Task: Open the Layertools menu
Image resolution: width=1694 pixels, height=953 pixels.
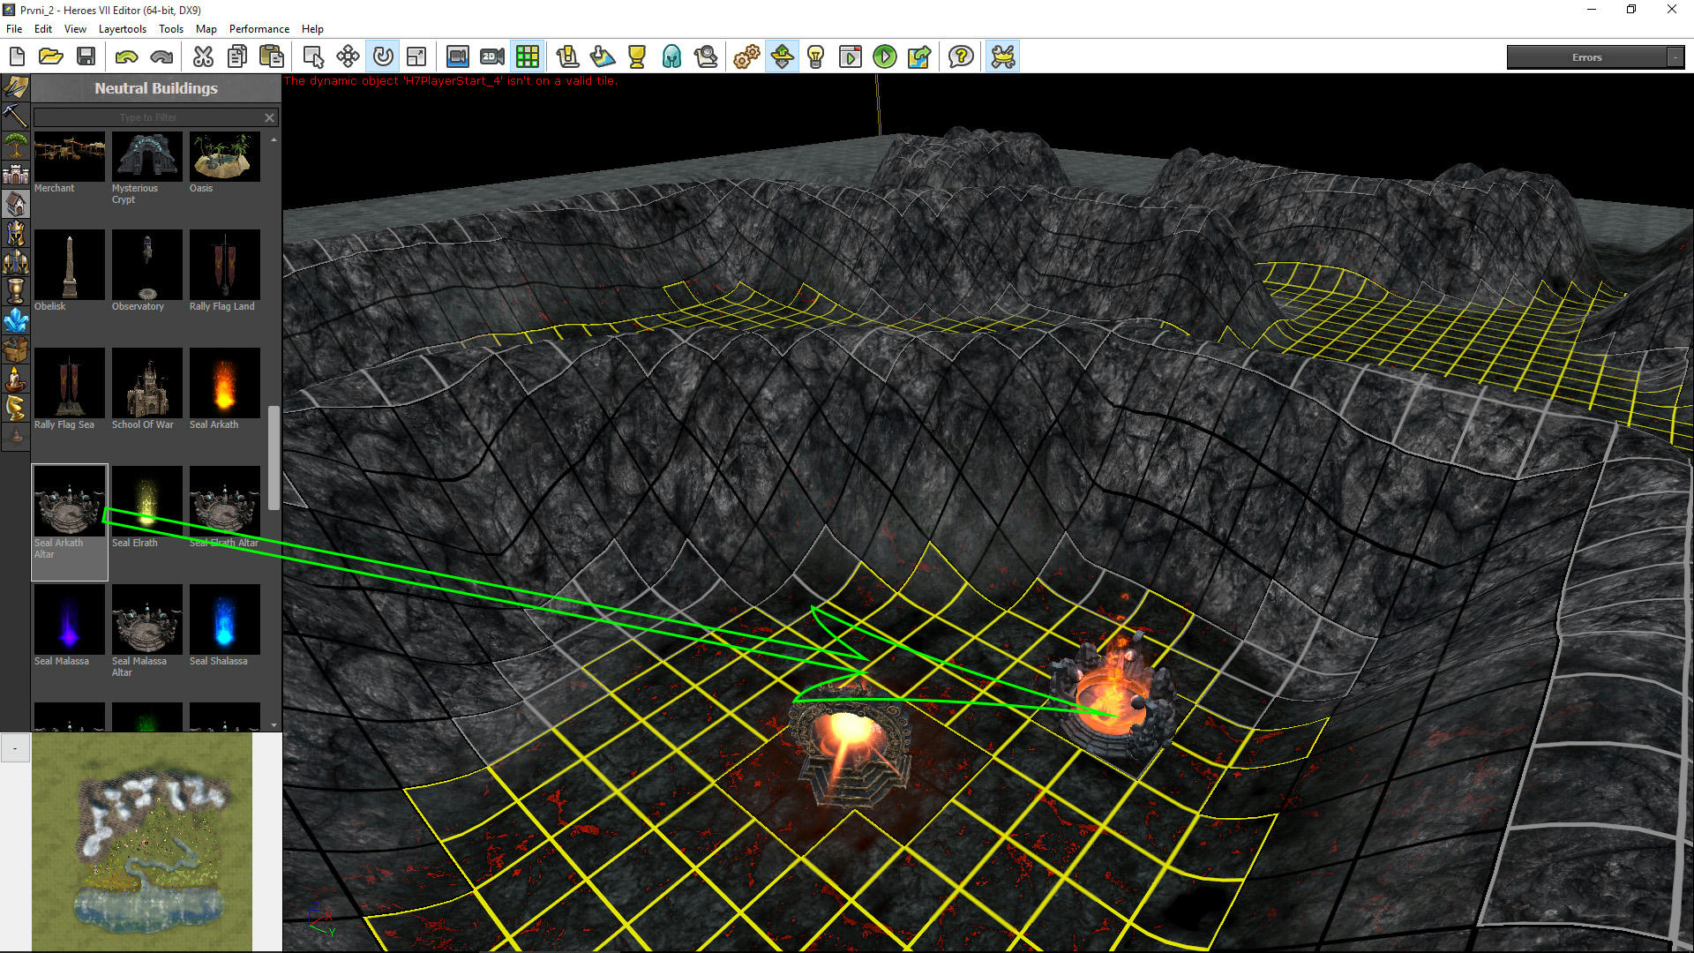Action: click(x=122, y=29)
